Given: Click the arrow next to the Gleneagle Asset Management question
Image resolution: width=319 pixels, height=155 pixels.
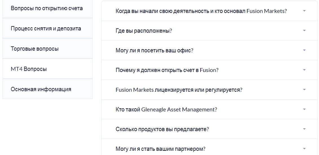Looking at the screenshot, I should (x=304, y=109).
